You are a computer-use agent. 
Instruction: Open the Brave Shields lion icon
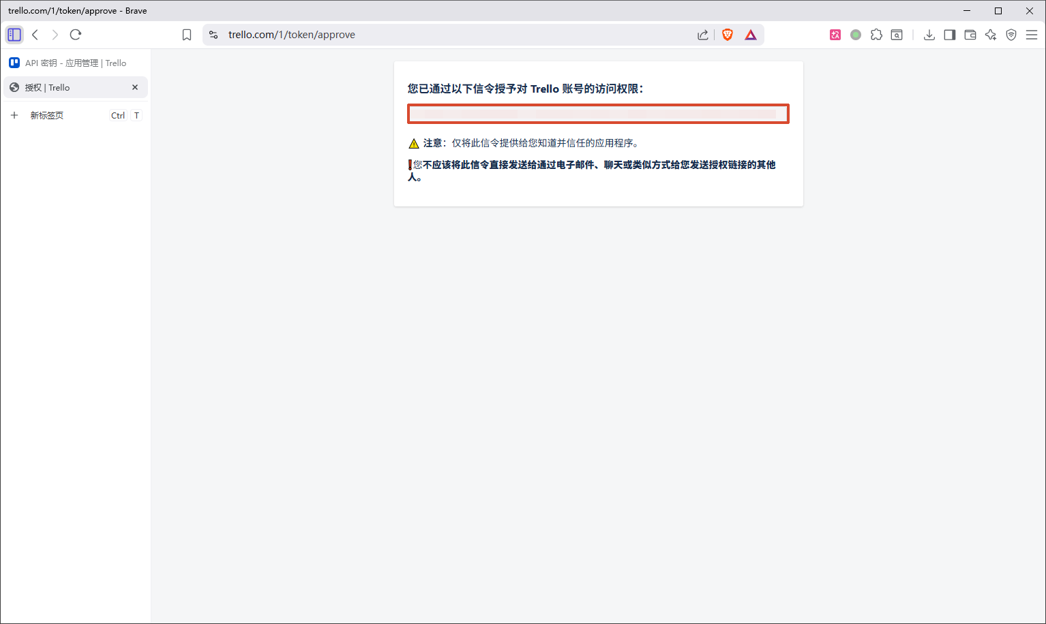click(728, 35)
